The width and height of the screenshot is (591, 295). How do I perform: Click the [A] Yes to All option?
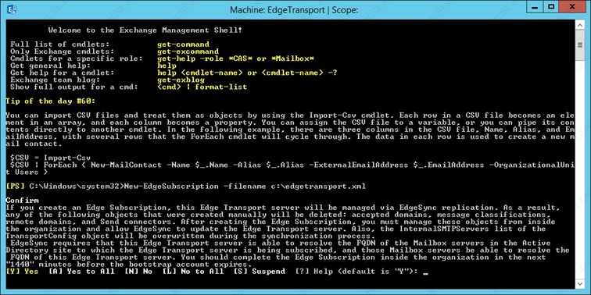(82, 272)
